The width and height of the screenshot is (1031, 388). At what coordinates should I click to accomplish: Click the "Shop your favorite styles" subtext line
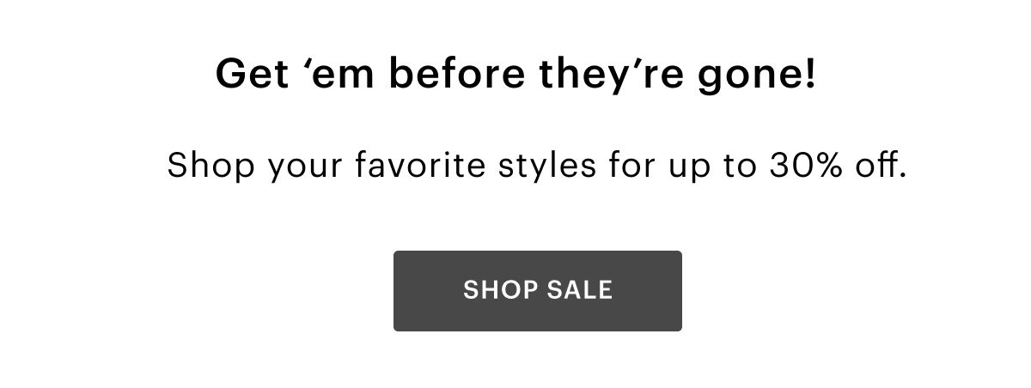pyautogui.click(x=536, y=164)
